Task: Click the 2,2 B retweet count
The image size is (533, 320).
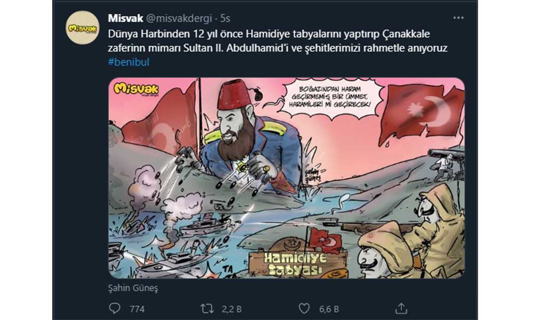Action: (231, 309)
